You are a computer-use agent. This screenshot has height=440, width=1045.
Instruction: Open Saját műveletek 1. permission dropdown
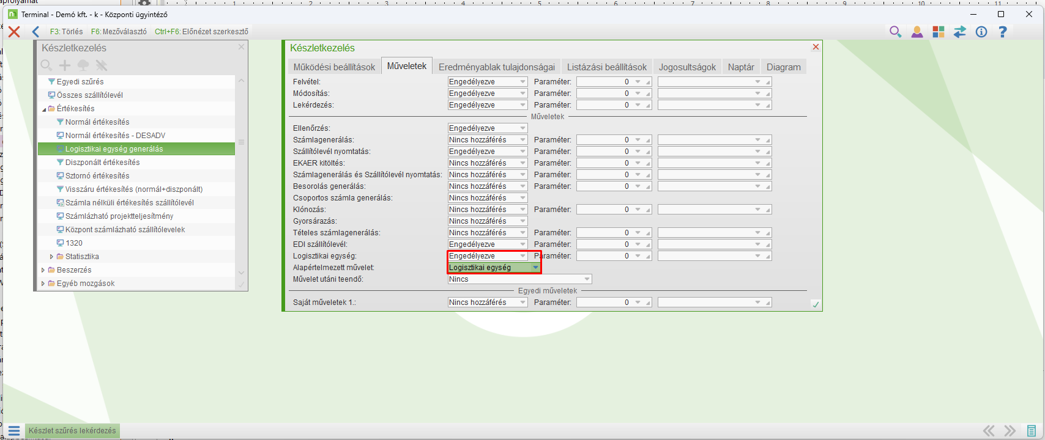coord(488,302)
